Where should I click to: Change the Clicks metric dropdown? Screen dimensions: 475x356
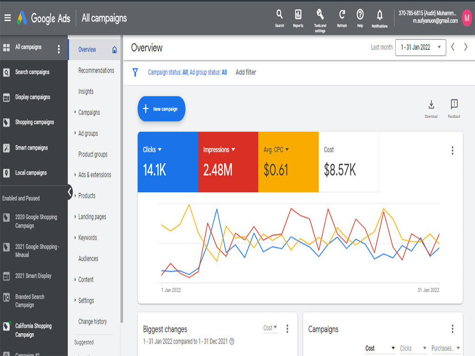(152, 150)
